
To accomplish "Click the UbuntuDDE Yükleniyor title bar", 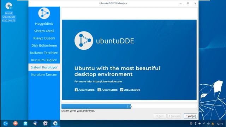I will 113,3.
